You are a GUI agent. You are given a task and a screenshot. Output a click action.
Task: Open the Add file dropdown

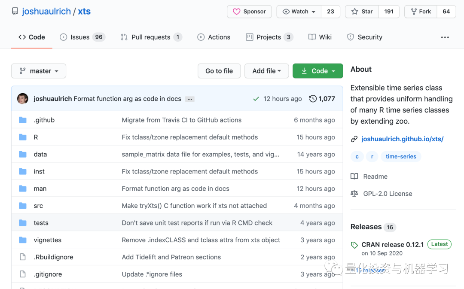[x=266, y=71]
